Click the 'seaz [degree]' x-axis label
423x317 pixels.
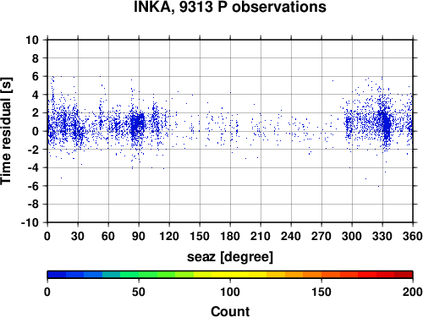coord(230,257)
